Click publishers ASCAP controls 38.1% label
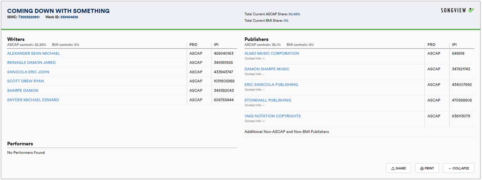The height and width of the screenshot is (180, 482). (263, 45)
